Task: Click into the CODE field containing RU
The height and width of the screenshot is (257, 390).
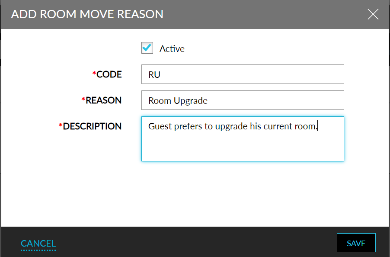Action: click(242, 74)
